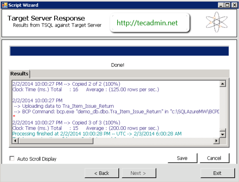Click the atom logo in the header
Screen dimensions: 239x182
[217, 23]
